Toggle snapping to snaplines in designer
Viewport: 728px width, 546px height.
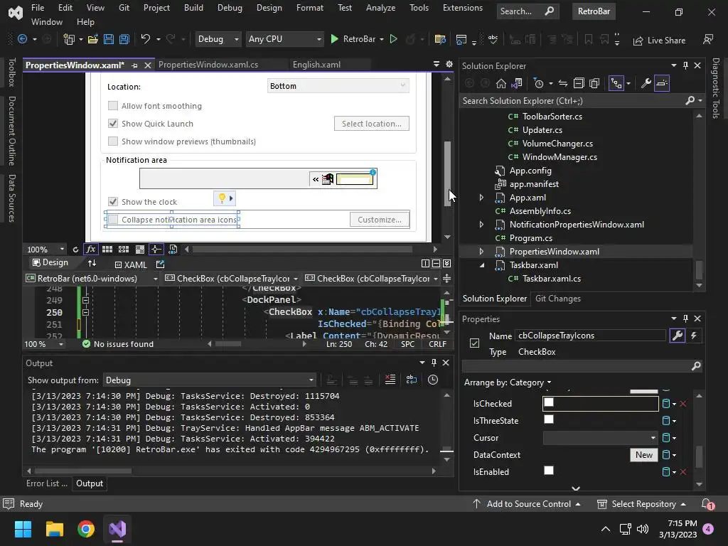[156, 250]
